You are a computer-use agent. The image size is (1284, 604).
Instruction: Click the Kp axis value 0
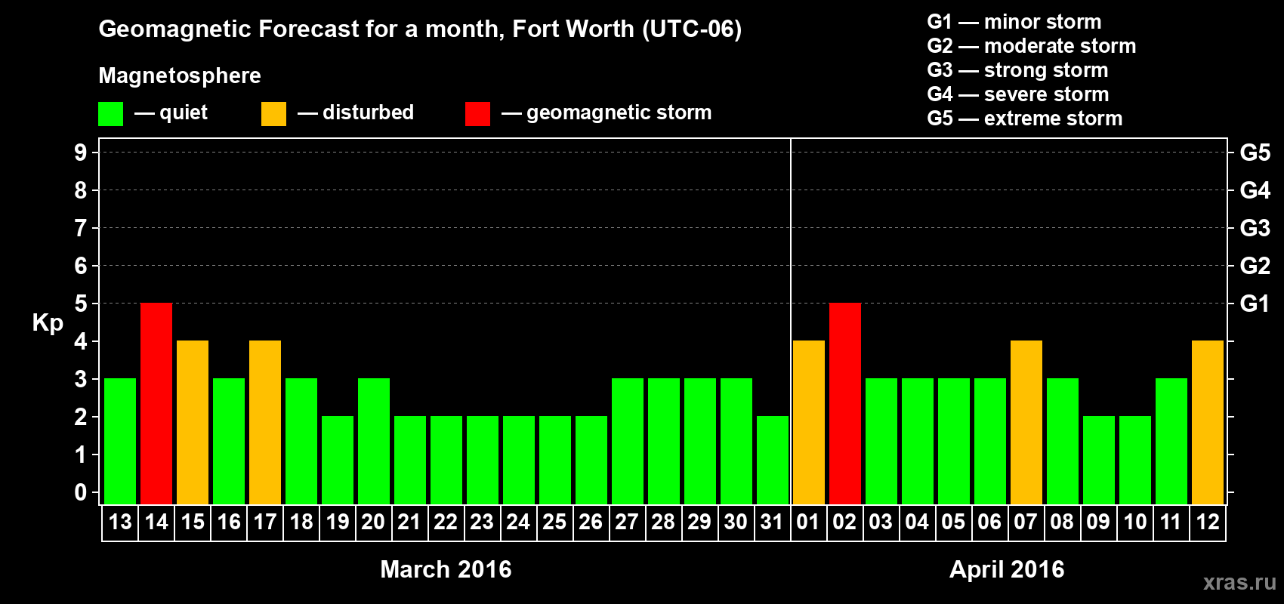point(81,492)
